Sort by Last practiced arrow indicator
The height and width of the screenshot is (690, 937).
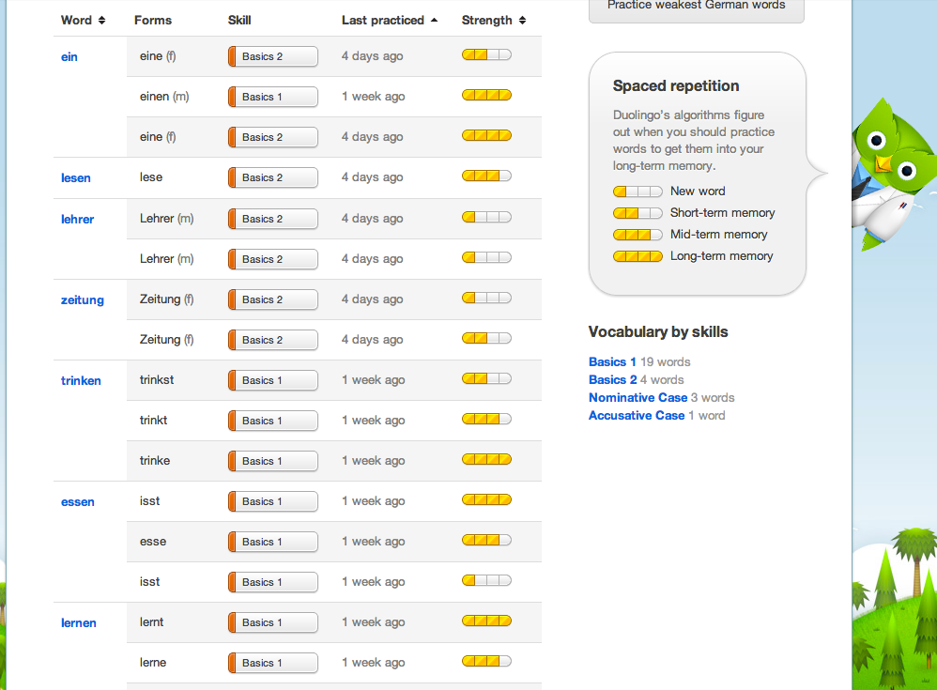(x=435, y=21)
